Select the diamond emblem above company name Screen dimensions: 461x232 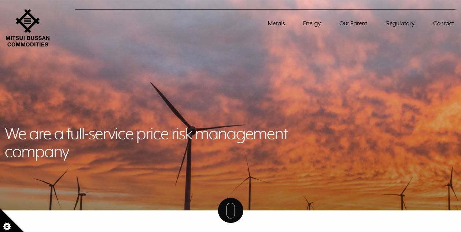click(28, 21)
